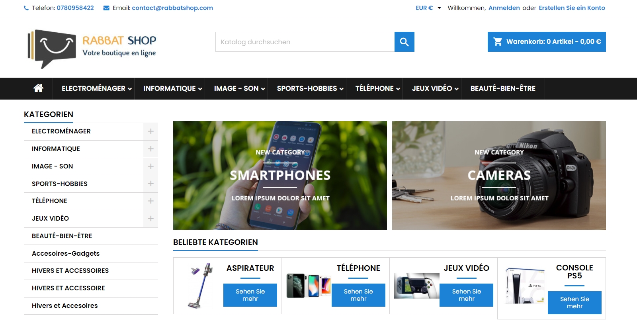This screenshot has height=323, width=637.
Task: Select BEAUTÉ-BIEN-ÊTRE in the navigation bar
Action: point(503,88)
